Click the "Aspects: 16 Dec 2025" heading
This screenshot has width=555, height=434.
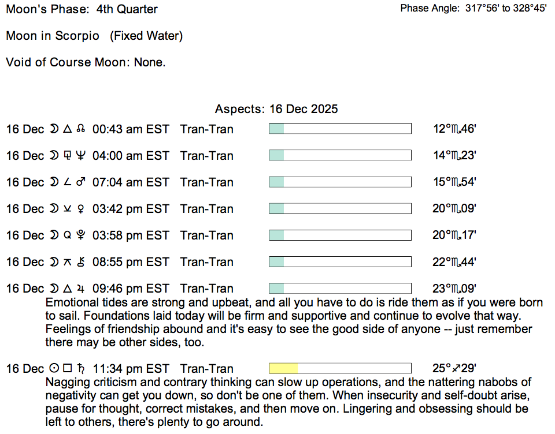coord(276,109)
